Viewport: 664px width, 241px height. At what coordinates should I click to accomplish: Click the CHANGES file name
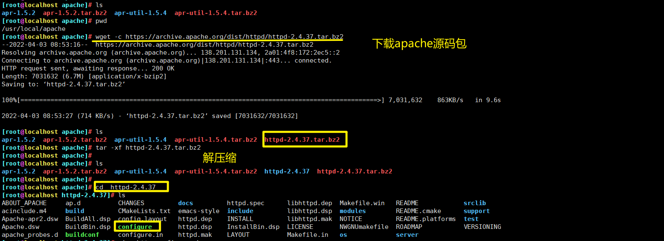(x=131, y=203)
